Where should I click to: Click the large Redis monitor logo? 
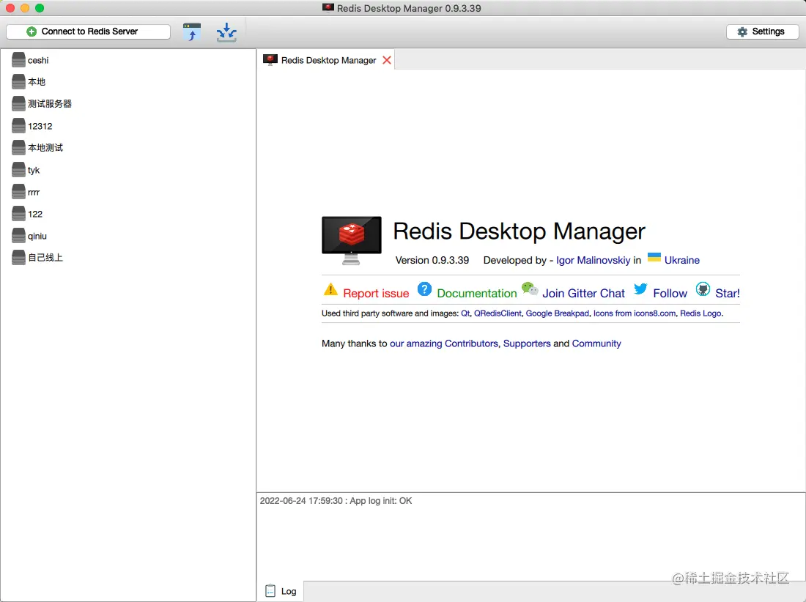(x=352, y=240)
